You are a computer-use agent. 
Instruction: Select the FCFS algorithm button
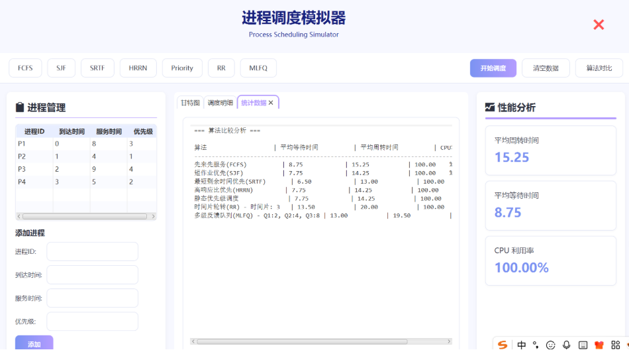[x=25, y=68]
